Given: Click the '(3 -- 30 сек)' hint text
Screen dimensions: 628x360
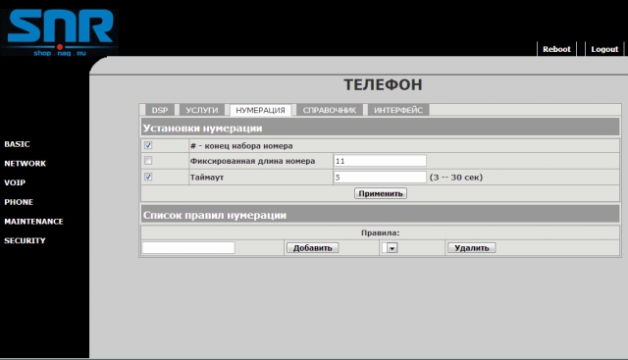Looking at the screenshot, I should pos(455,177).
